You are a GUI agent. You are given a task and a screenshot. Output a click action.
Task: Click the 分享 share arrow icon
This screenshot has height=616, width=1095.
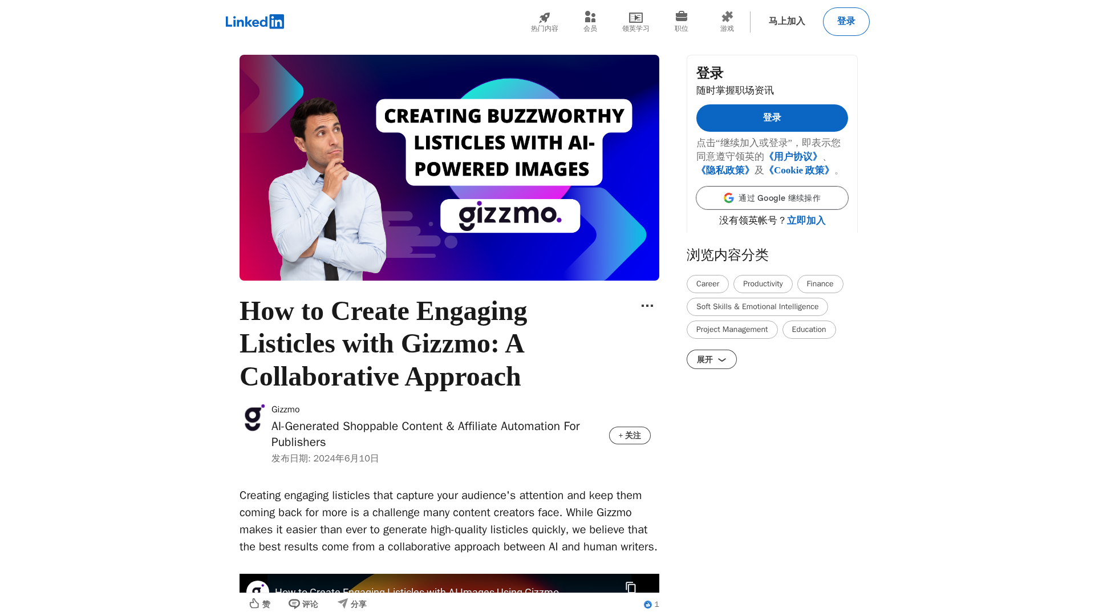point(342,603)
